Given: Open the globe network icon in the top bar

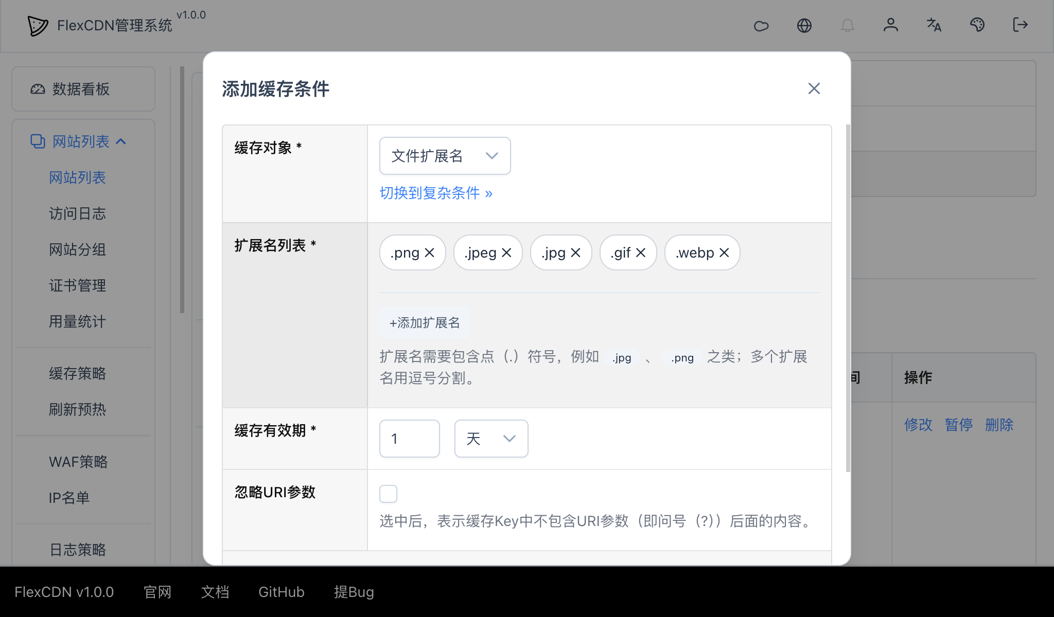Looking at the screenshot, I should tap(805, 25).
